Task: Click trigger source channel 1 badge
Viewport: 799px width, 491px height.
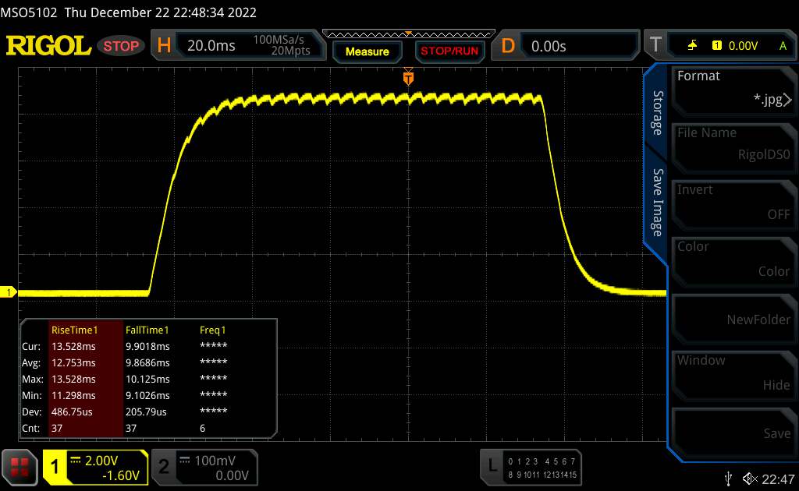Action: (x=716, y=45)
